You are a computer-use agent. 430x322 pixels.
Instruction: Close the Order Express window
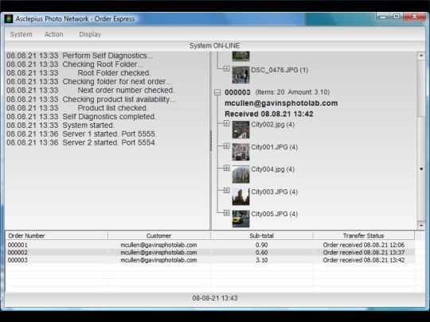[414, 17]
